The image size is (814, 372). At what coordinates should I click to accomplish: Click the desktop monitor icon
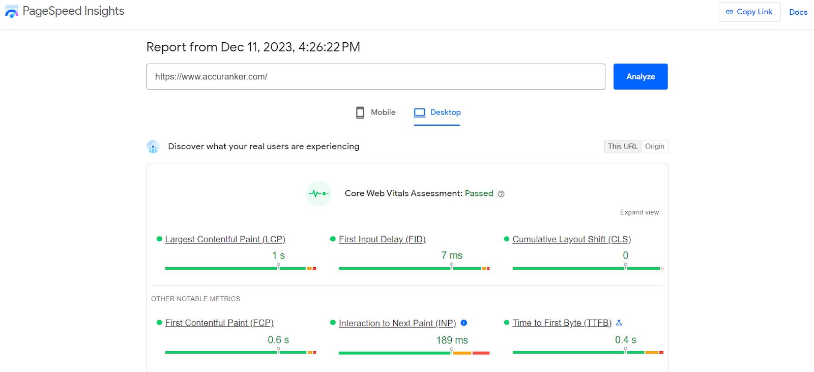click(419, 112)
